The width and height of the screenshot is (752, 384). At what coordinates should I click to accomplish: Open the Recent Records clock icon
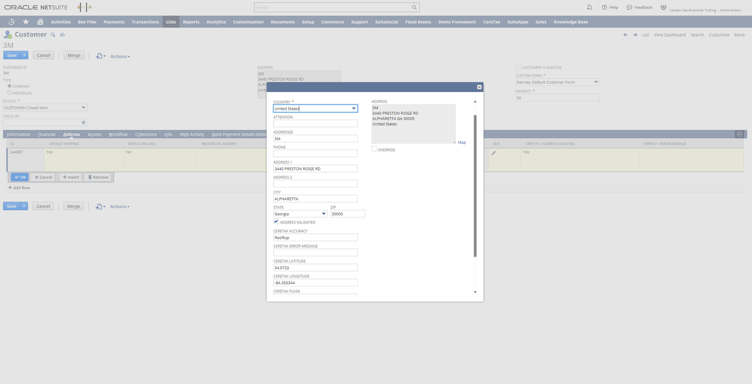(x=12, y=22)
